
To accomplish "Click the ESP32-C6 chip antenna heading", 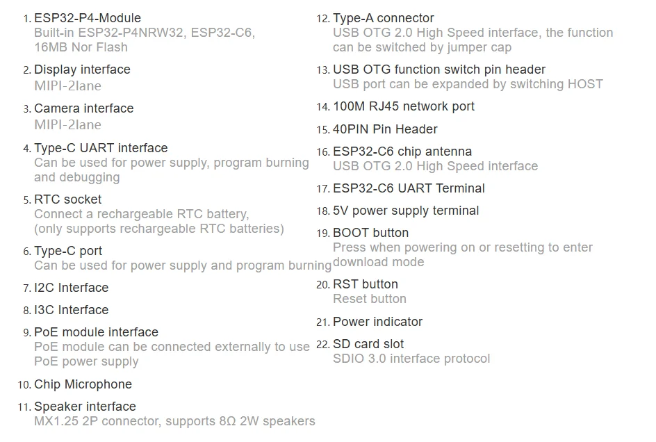I will (x=402, y=152).
